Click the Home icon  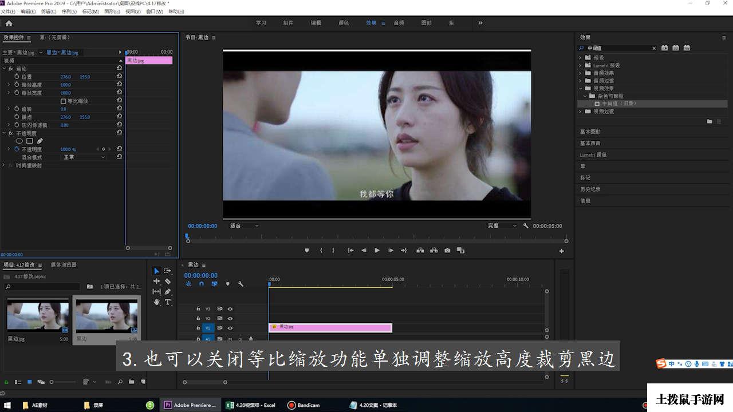9,23
